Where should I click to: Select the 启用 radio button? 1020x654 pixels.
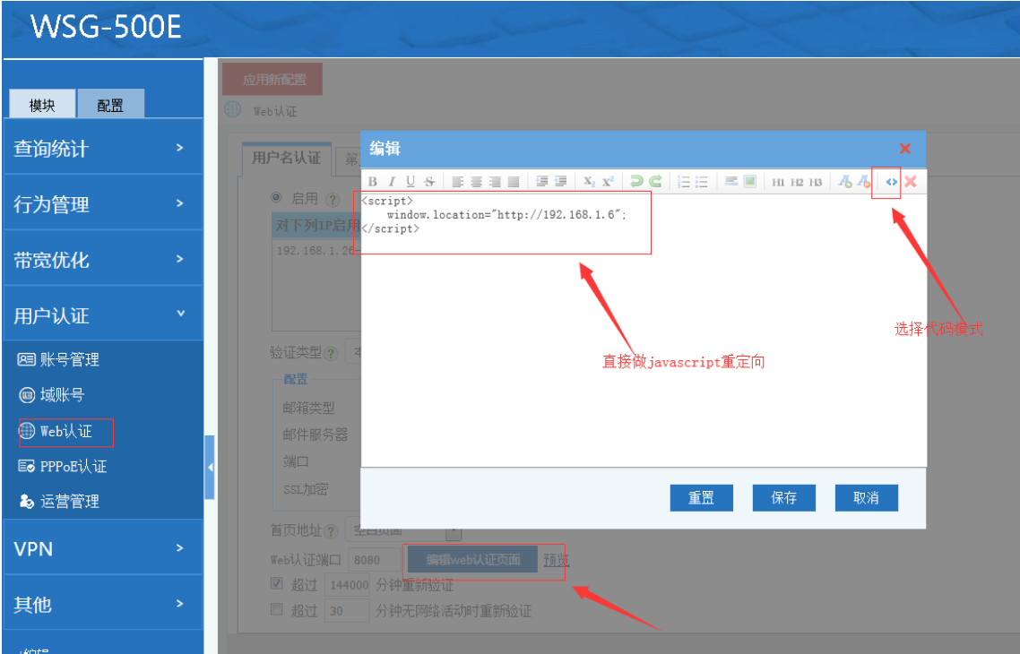pyautogui.click(x=276, y=197)
